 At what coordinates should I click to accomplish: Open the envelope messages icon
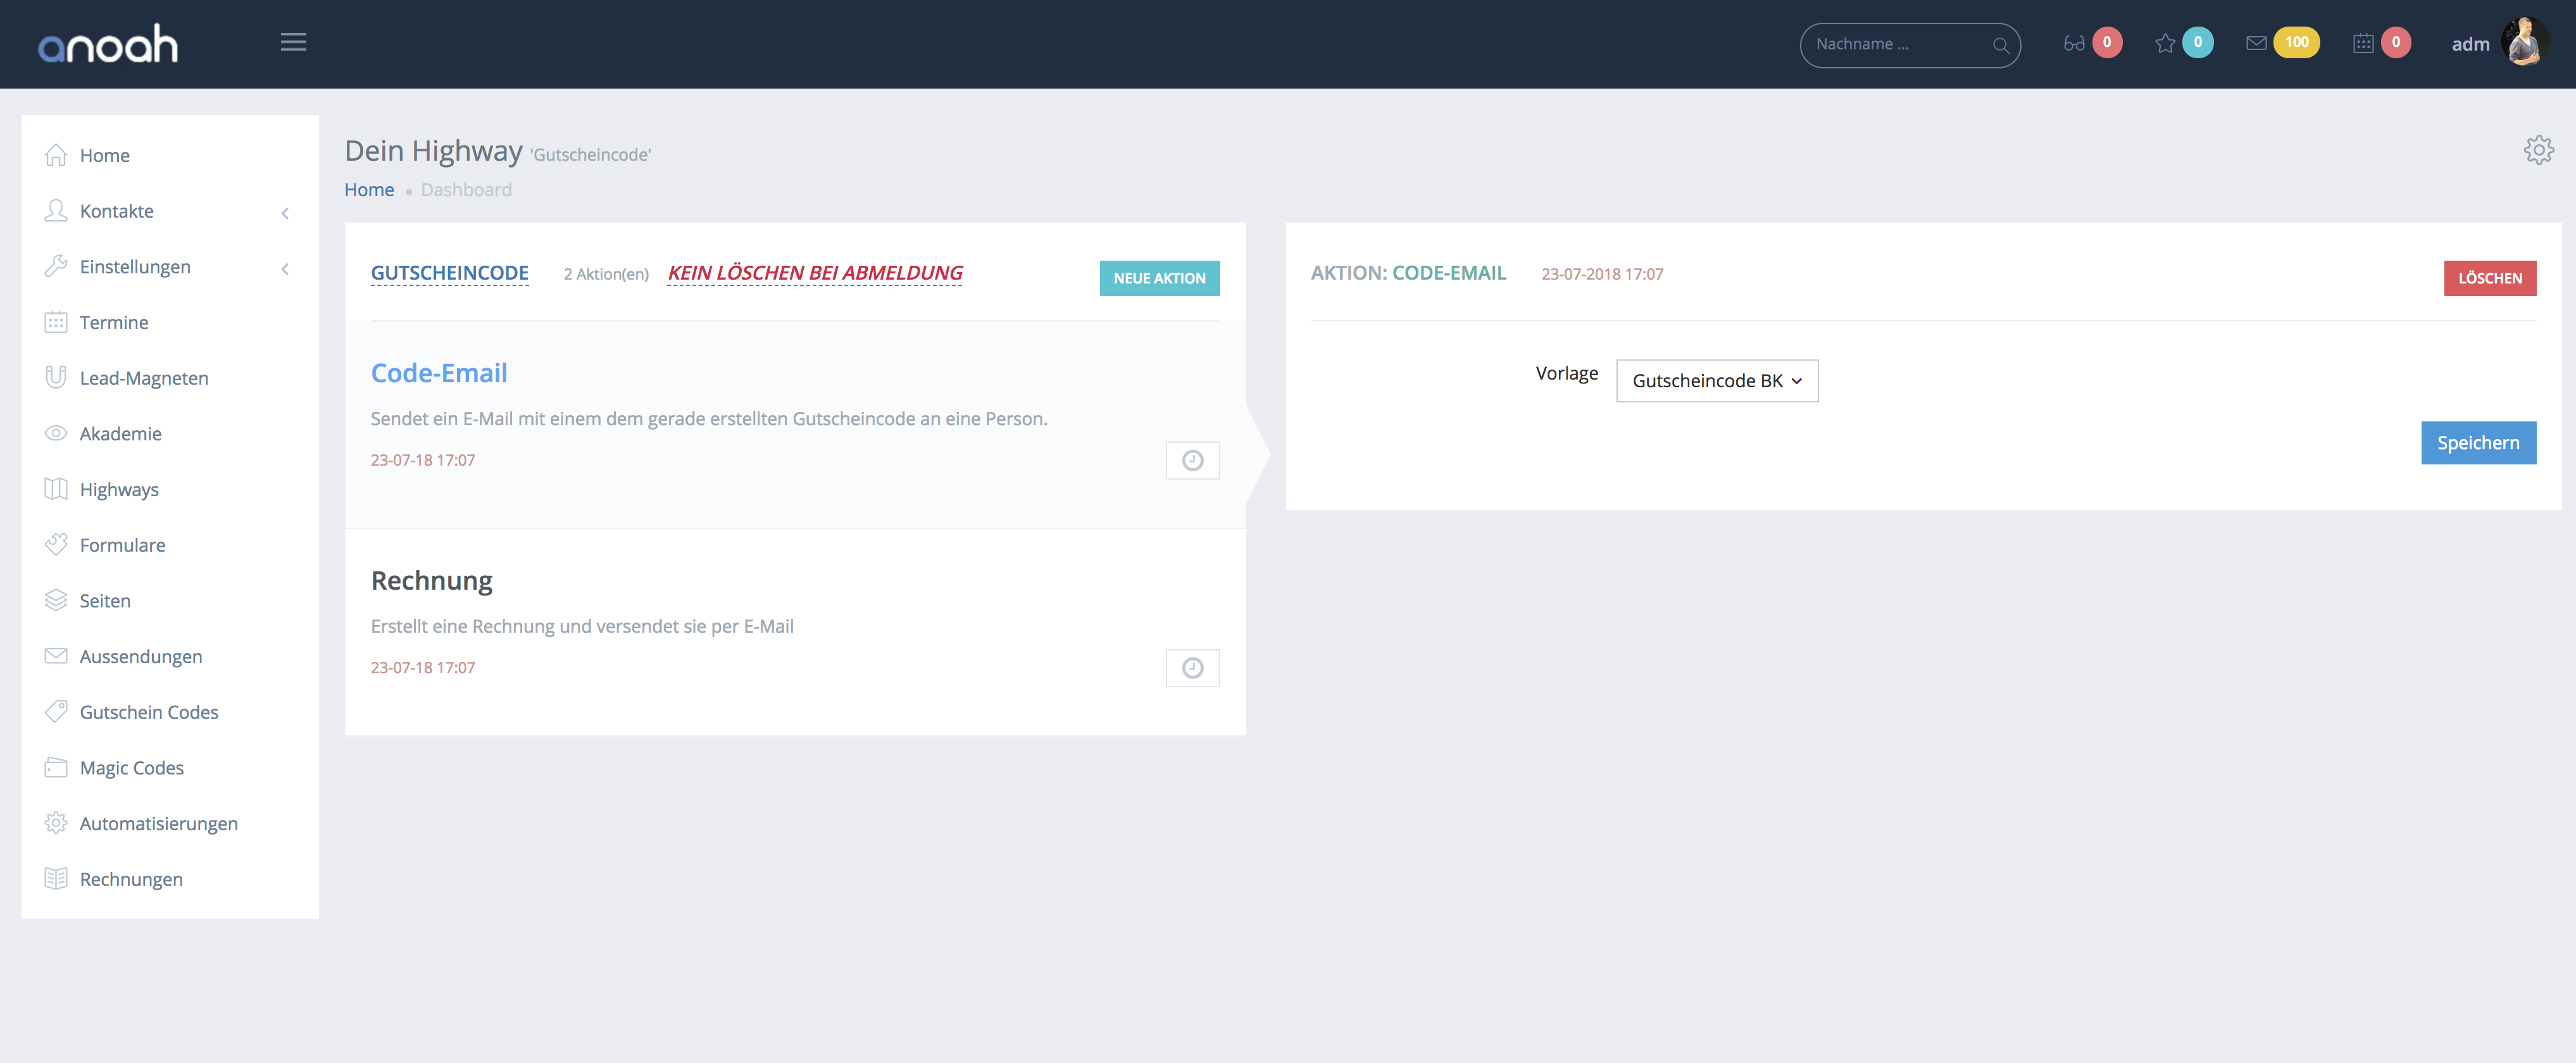click(x=2256, y=43)
